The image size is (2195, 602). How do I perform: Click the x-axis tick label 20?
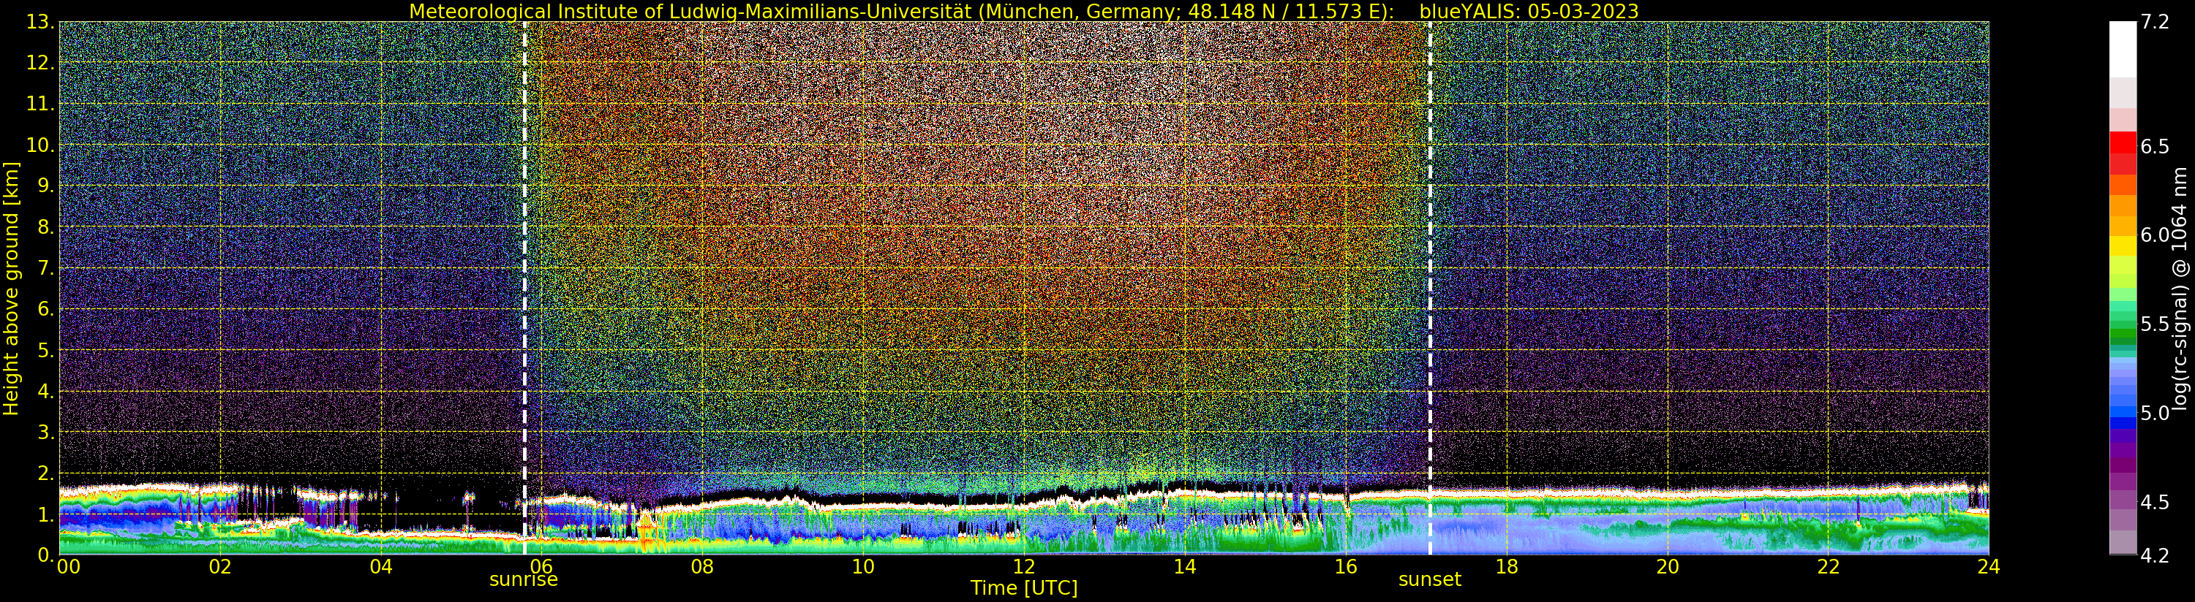[1667, 567]
